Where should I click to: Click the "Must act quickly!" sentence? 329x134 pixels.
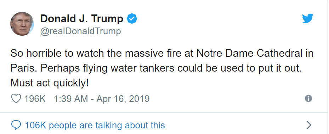click(x=50, y=83)
